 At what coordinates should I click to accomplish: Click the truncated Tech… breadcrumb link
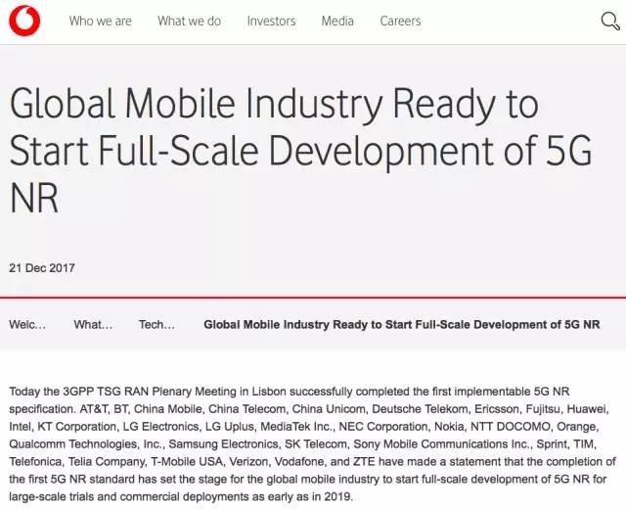[156, 324]
